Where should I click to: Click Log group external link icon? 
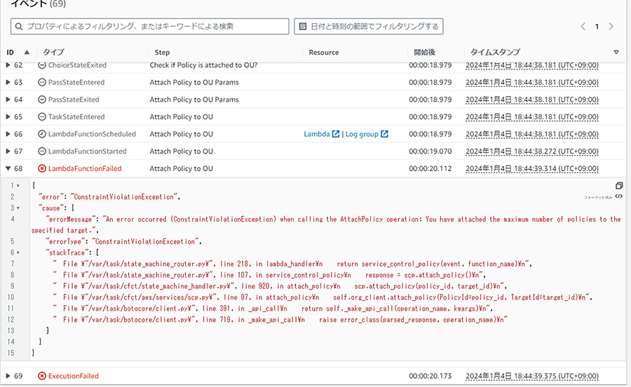pyautogui.click(x=385, y=134)
